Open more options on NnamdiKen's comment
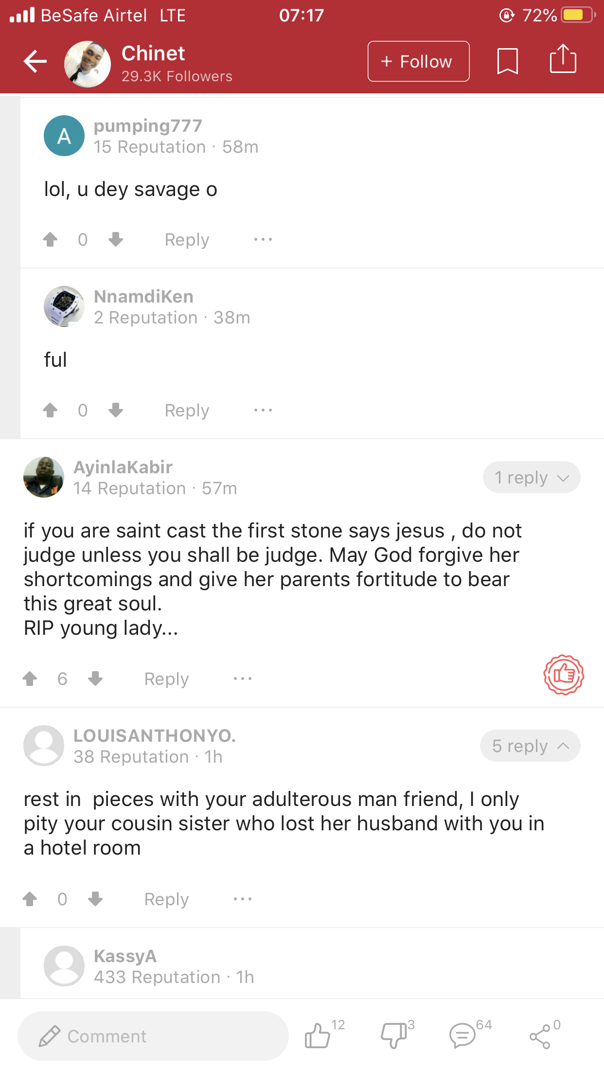The image size is (604, 1074). 263,410
